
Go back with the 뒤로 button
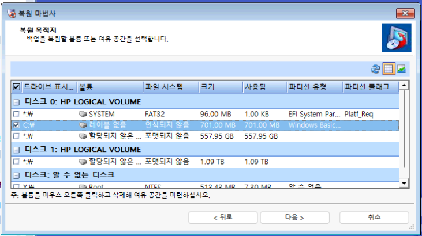pos(223,217)
